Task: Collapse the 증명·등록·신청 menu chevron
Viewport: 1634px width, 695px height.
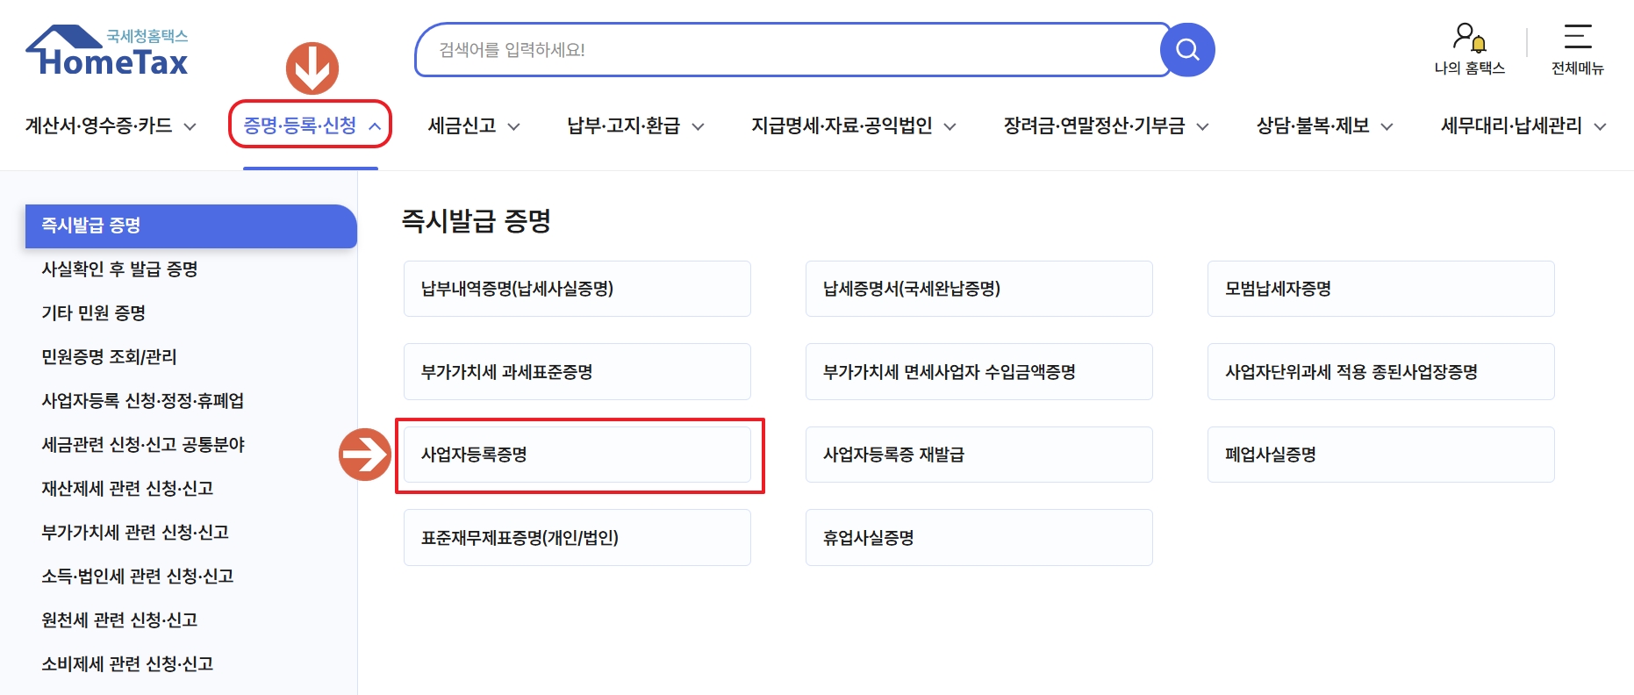Action: click(x=375, y=126)
